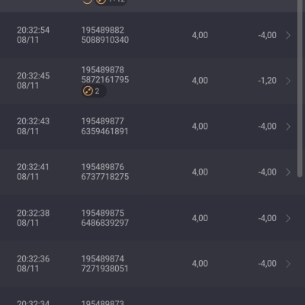Open details arrow for the 20:32:43 bet
305x305 pixels.
coord(288,127)
